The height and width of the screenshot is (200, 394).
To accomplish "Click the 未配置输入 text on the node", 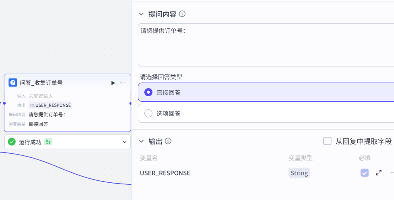I will (x=41, y=96).
